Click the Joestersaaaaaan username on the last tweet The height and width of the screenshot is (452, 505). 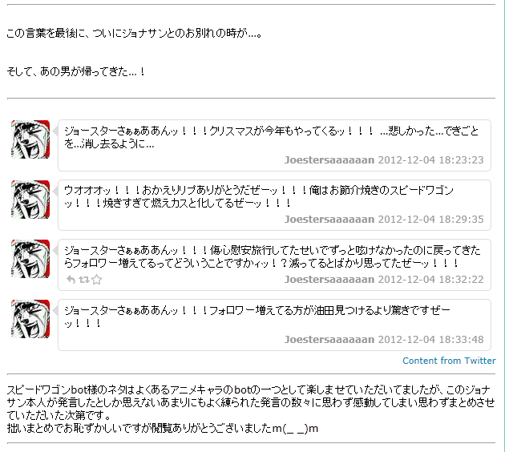329,340
